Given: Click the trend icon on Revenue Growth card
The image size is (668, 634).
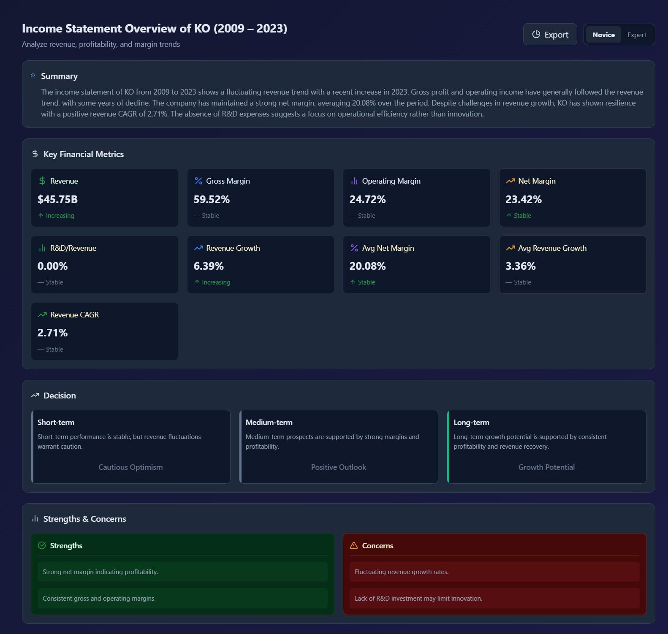Looking at the screenshot, I should [198, 248].
